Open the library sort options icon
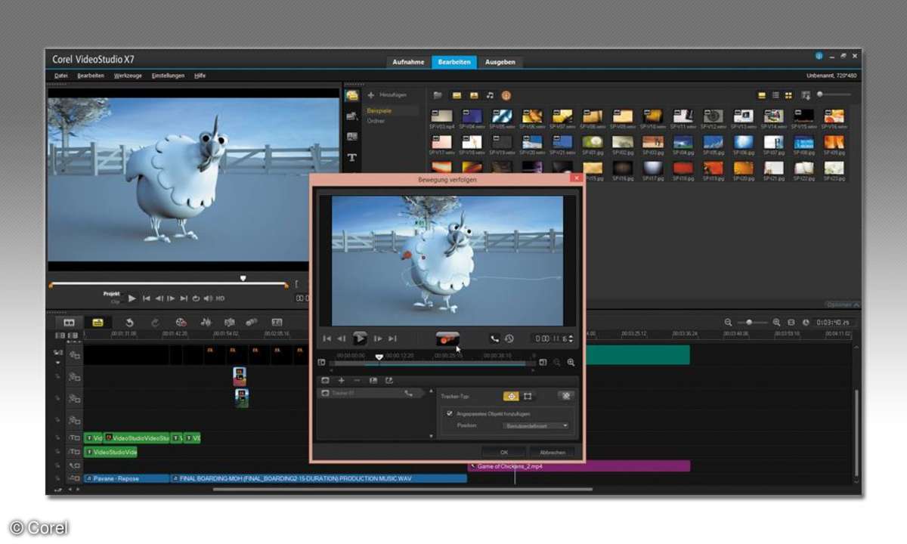 click(x=806, y=95)
